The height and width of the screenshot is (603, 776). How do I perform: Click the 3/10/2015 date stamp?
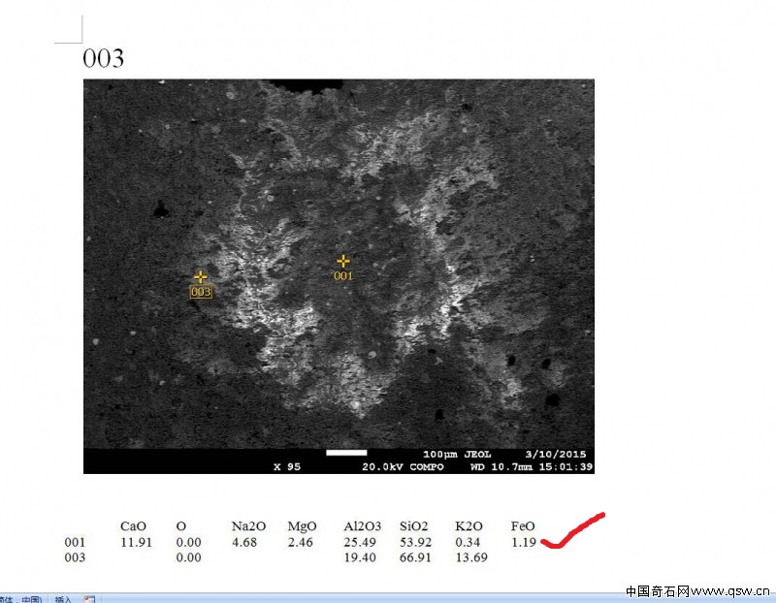pyautogui.click(x=555, y=454)
